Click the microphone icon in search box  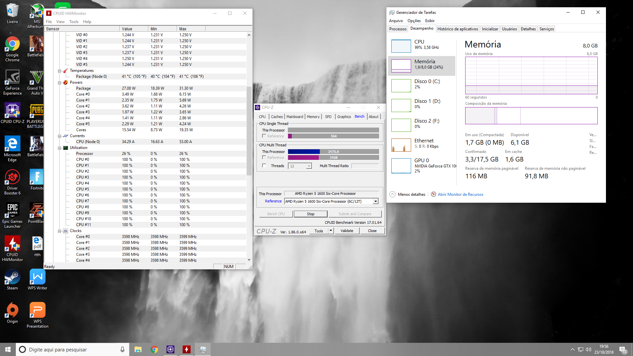122,349
